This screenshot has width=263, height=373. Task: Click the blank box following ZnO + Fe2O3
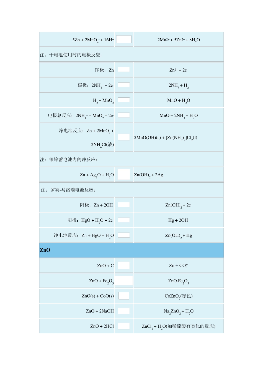(124, 280)
